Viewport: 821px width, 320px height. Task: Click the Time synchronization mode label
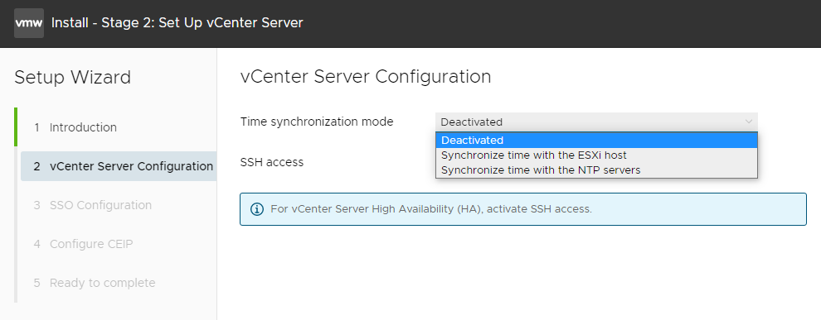click(x=317, y=122)
